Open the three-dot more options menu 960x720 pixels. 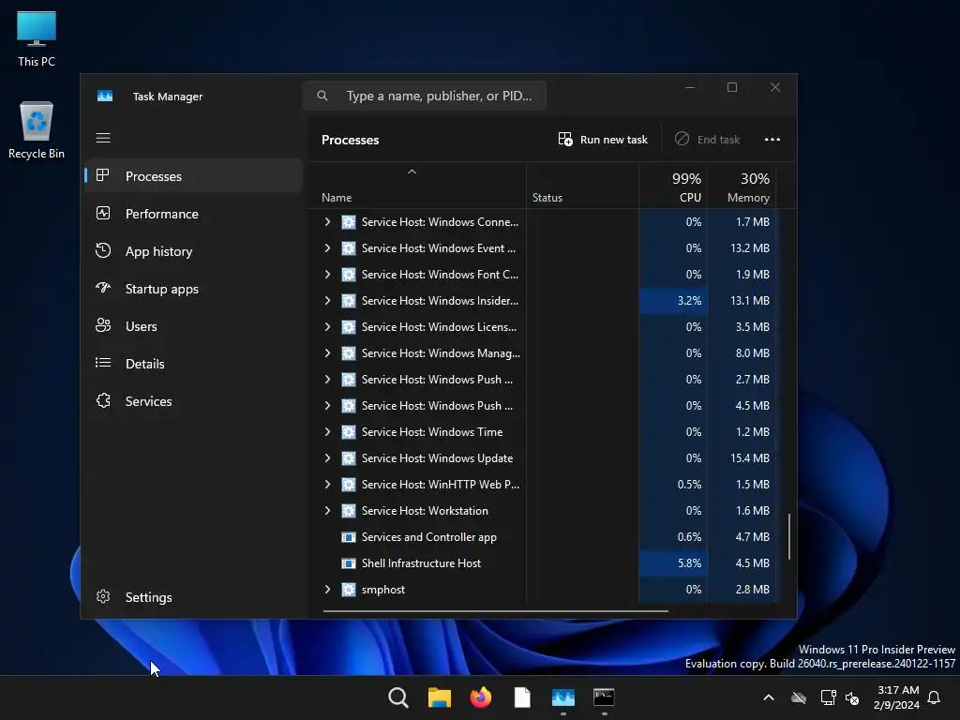[772, 140]
